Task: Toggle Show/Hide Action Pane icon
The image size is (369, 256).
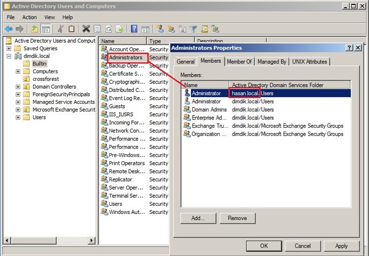Action: point(145,29)
